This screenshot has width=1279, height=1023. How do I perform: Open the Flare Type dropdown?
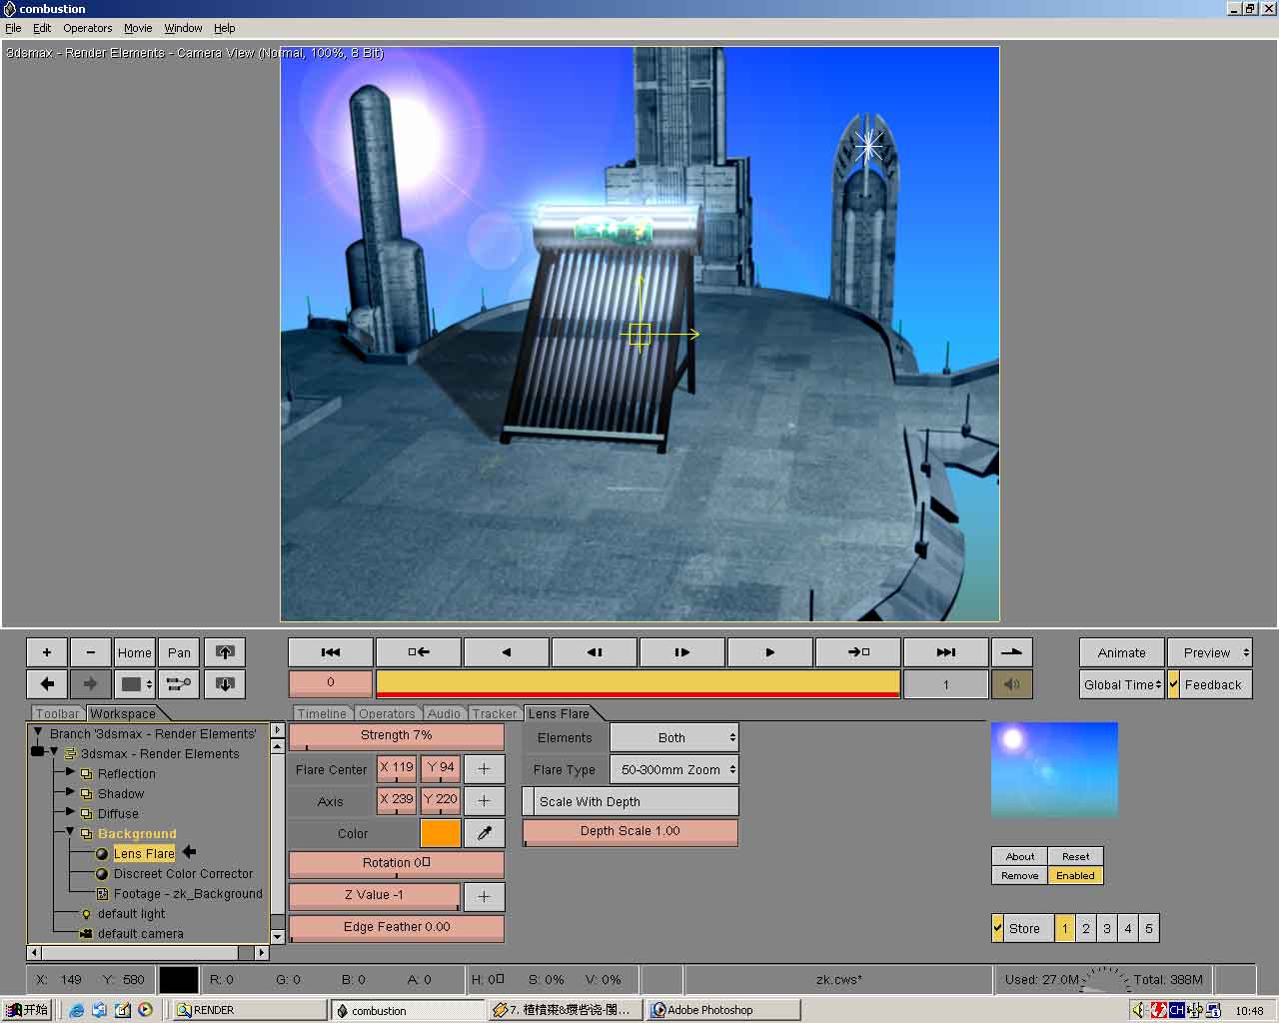tap(674, 770)
